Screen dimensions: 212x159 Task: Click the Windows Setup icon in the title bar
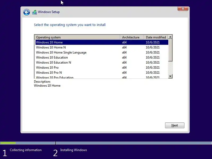(x=34, y=12)
